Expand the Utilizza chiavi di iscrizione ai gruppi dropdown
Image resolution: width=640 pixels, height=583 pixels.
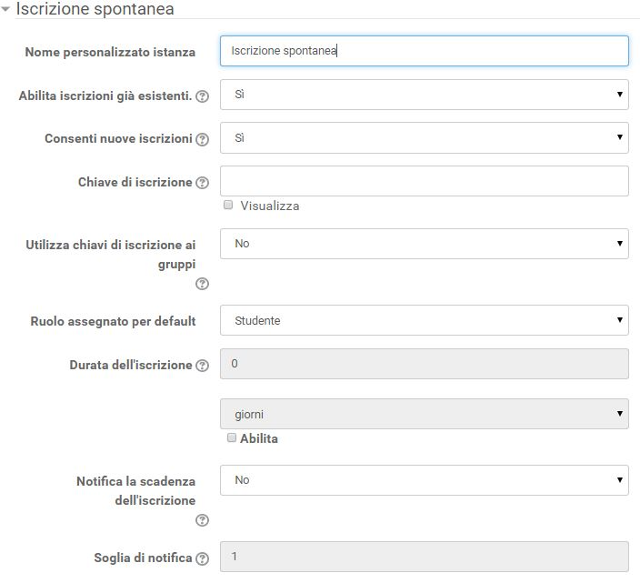point(424,244)
